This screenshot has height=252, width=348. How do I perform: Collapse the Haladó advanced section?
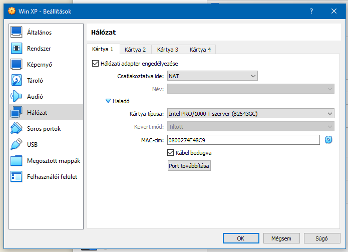click(x=108, y=101)
